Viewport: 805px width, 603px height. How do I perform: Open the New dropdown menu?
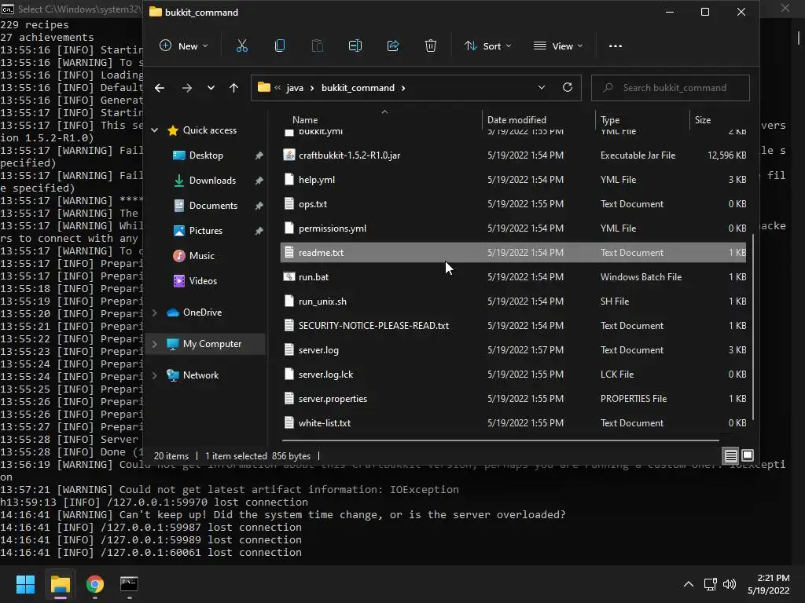coord(183,46)
